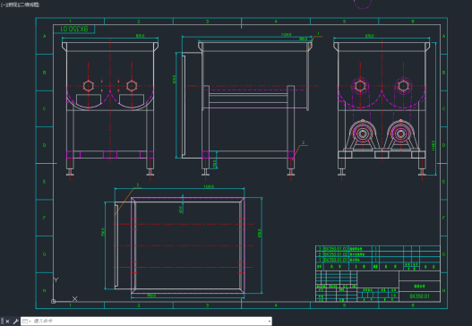Open the [-] viewport controls menu

point(2,4)
